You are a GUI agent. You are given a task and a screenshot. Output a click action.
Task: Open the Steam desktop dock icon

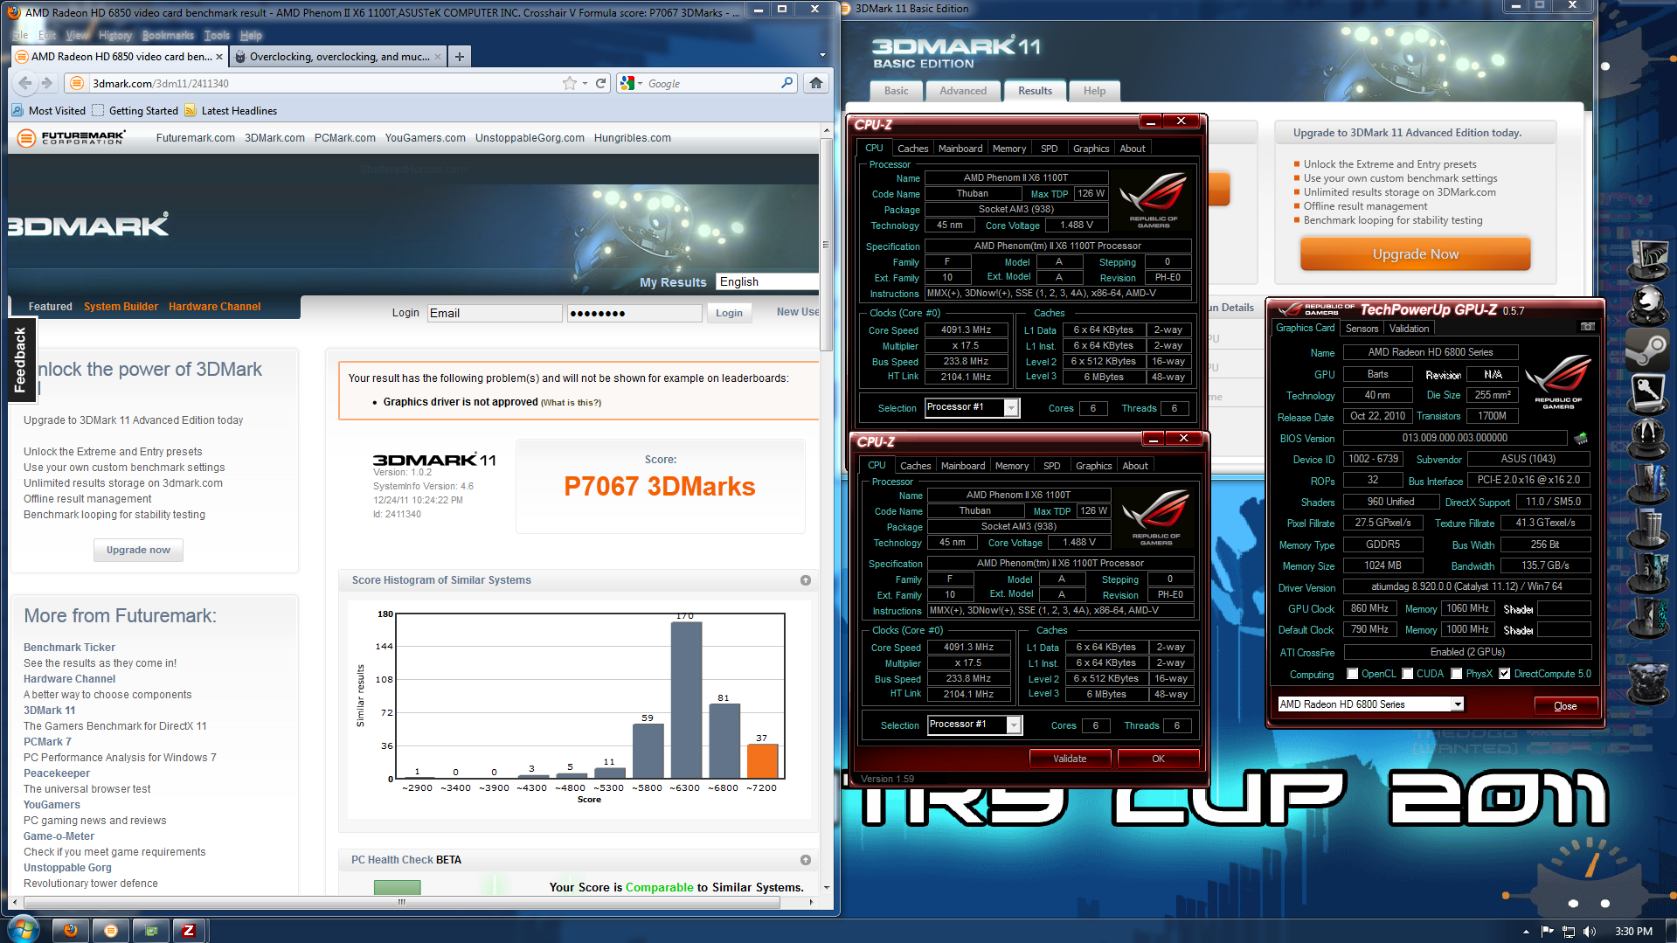pyautogui.click(x=1646, y=349)
